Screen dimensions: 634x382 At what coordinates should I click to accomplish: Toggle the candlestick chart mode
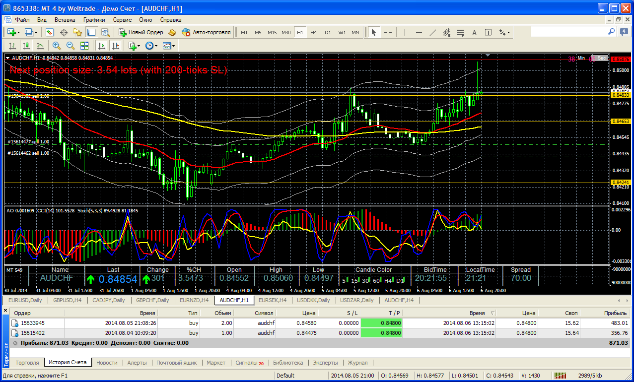pyautogui.click(x=26, y=46)
